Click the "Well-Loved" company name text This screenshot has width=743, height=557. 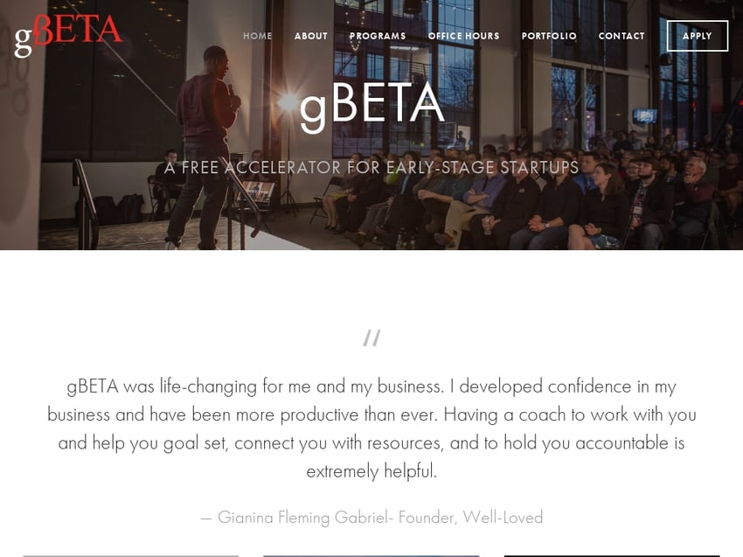[x=503, y=517]
